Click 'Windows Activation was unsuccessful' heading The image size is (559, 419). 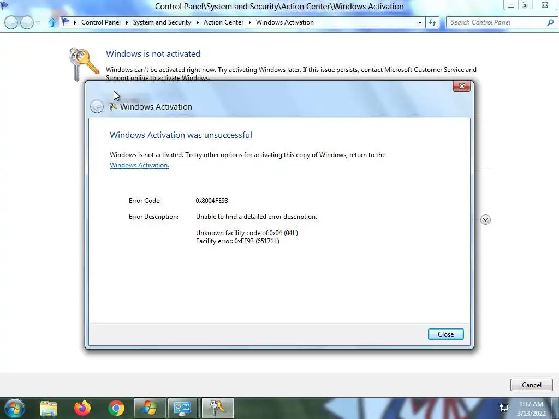pos(181,135)
